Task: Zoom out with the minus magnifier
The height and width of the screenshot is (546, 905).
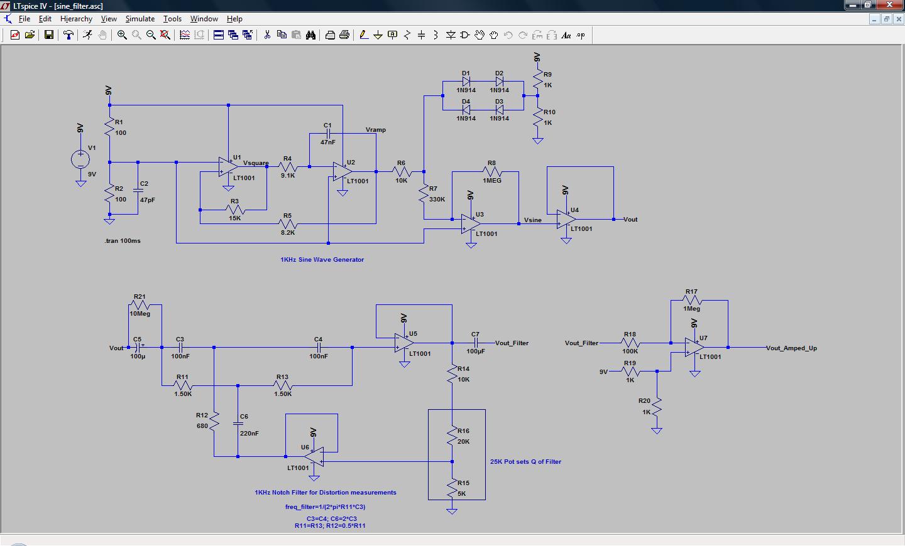Action: click(x=151, y=35)
